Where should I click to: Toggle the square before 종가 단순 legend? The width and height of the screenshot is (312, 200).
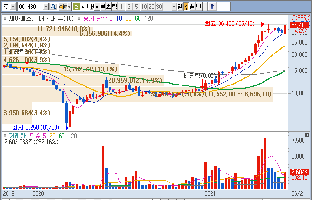[x=79, y=18]
